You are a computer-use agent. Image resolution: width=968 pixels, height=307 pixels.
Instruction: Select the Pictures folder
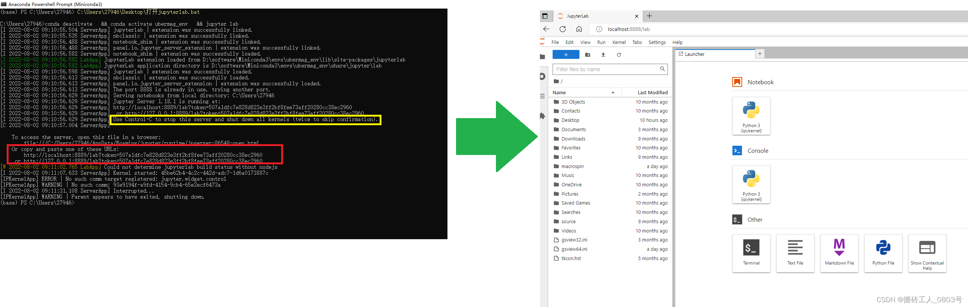coord(610,194)
